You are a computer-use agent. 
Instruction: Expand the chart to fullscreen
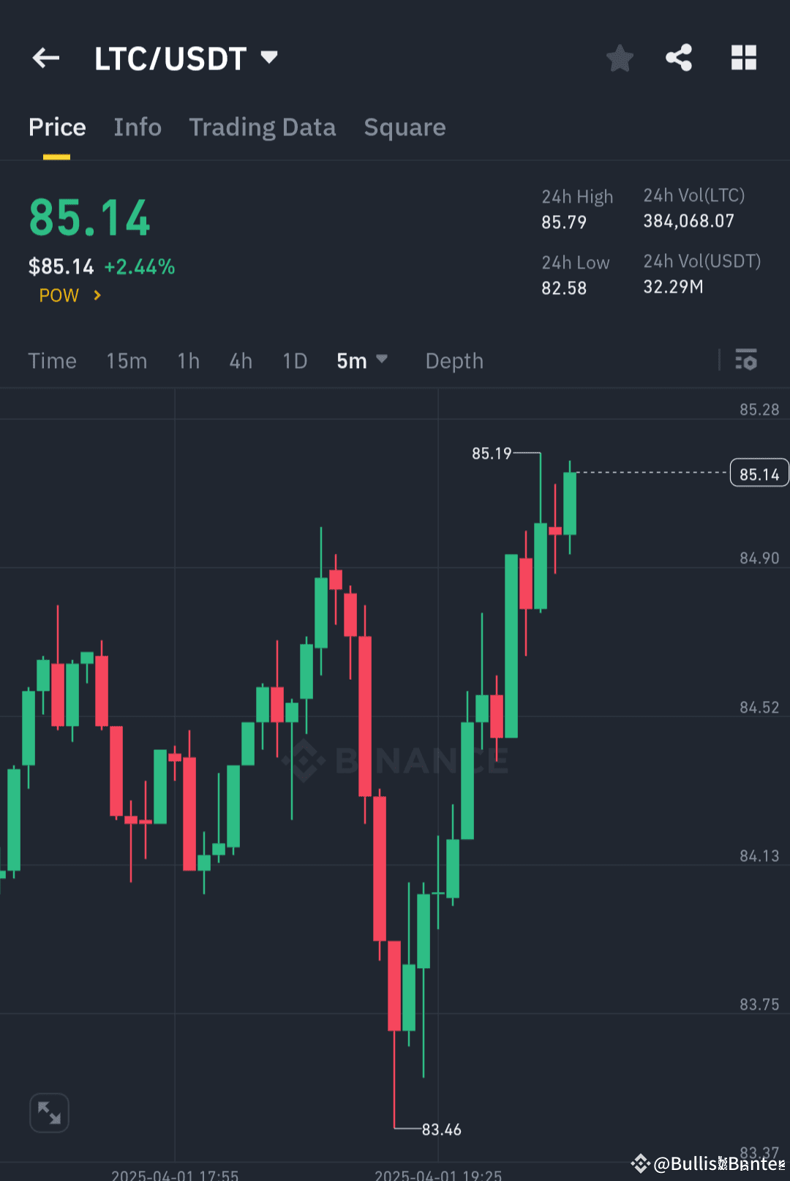(x=48, y=1111)
